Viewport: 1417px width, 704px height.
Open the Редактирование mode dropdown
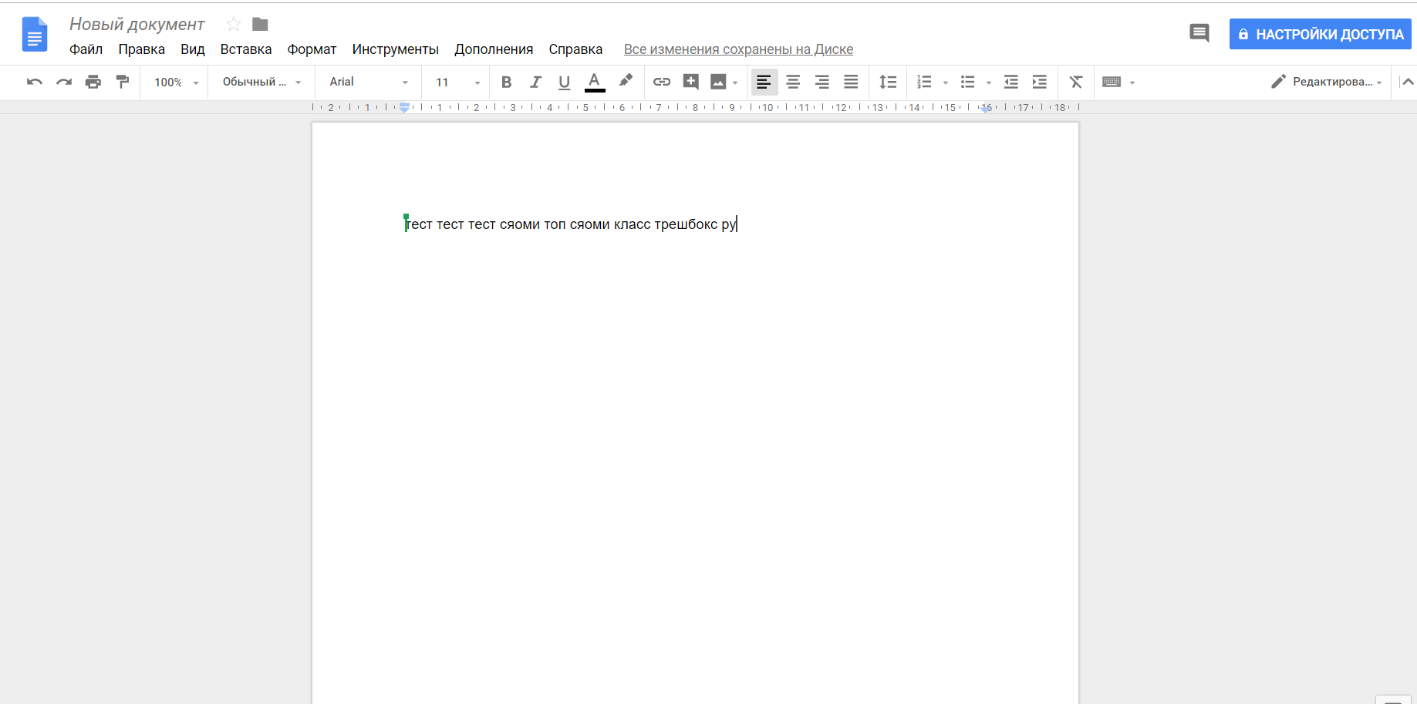pos(1327,82)
